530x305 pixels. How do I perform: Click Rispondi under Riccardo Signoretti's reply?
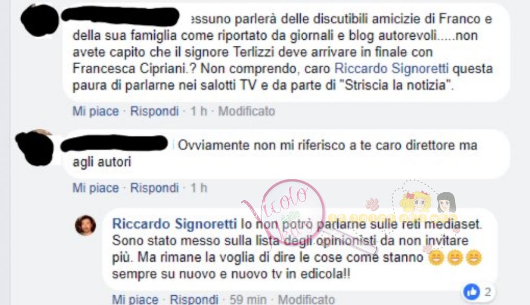(194, 299)
